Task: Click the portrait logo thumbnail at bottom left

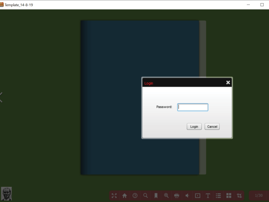Action: [6, 194]
